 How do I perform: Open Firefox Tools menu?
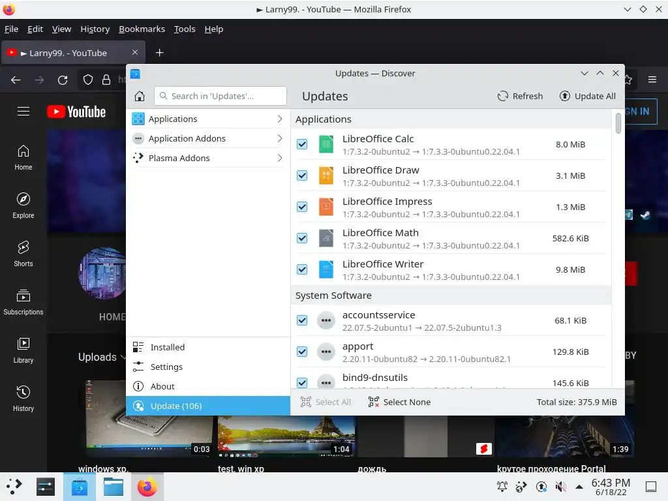(185, 29)
